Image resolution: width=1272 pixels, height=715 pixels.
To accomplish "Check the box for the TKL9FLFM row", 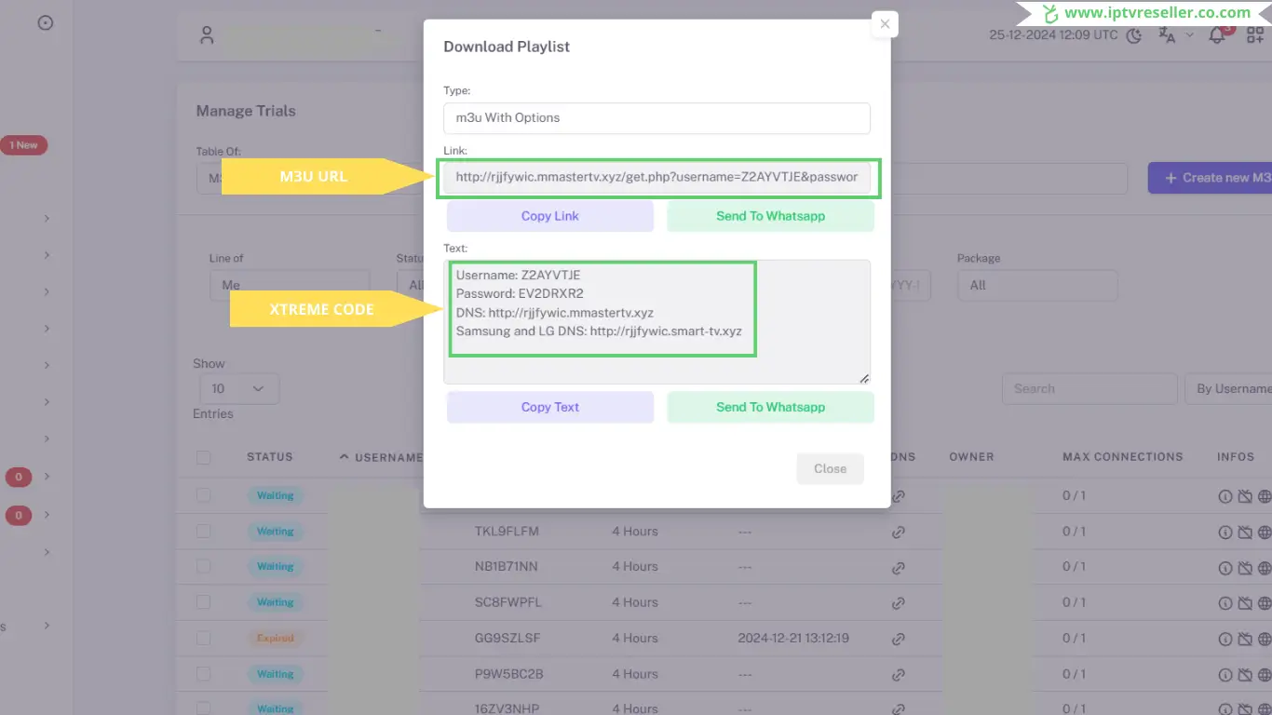I will (x=203, y=532).
